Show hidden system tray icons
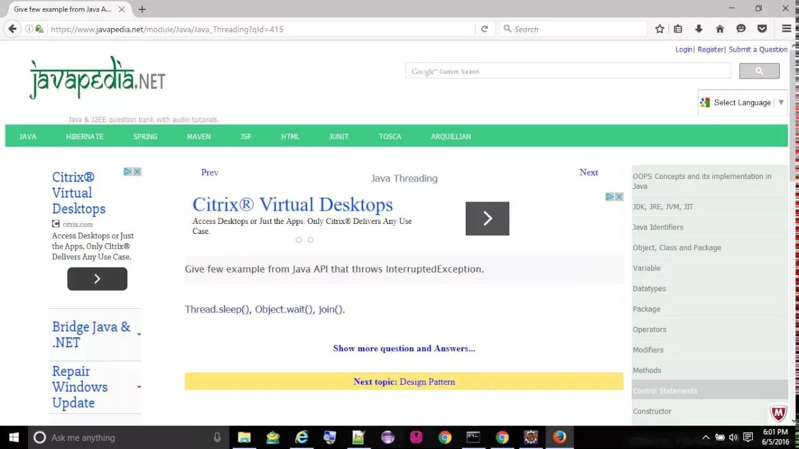The width and height of the screenshot is (799, 449). point(706,438)
